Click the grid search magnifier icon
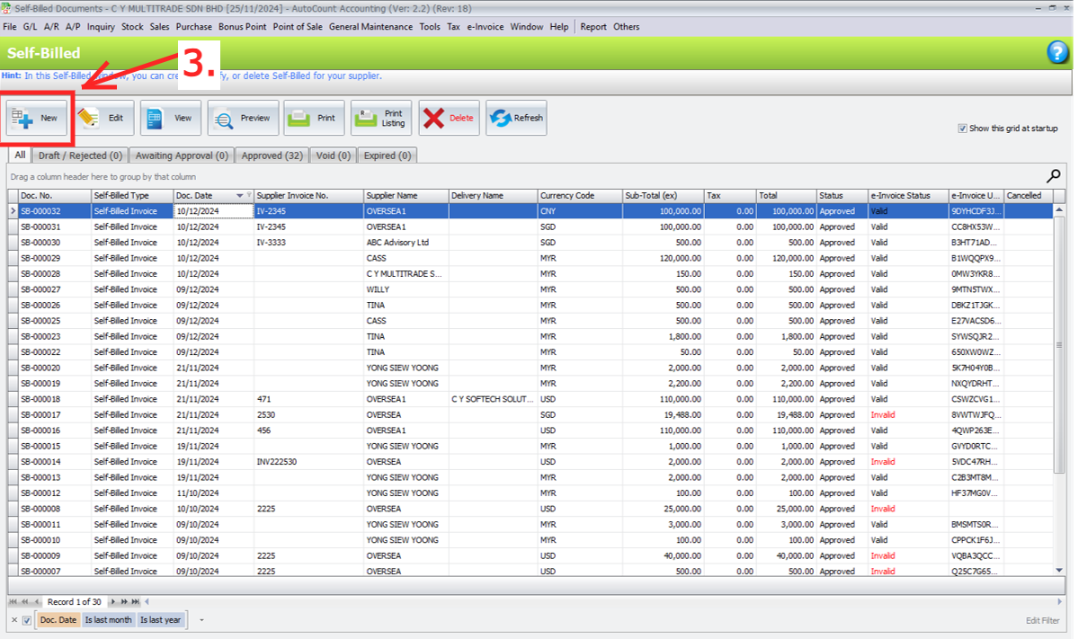The height and width of the screenshot is (639, 1079). coord(1054,176)
